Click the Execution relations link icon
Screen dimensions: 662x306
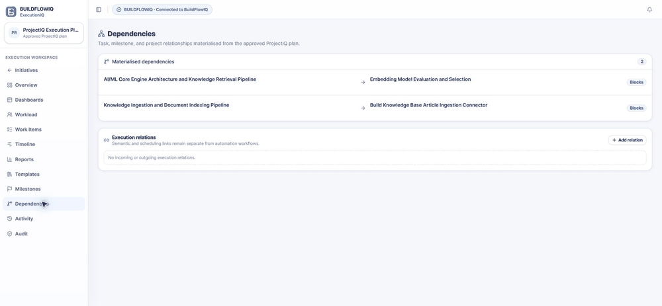click(x=107, y=140)
